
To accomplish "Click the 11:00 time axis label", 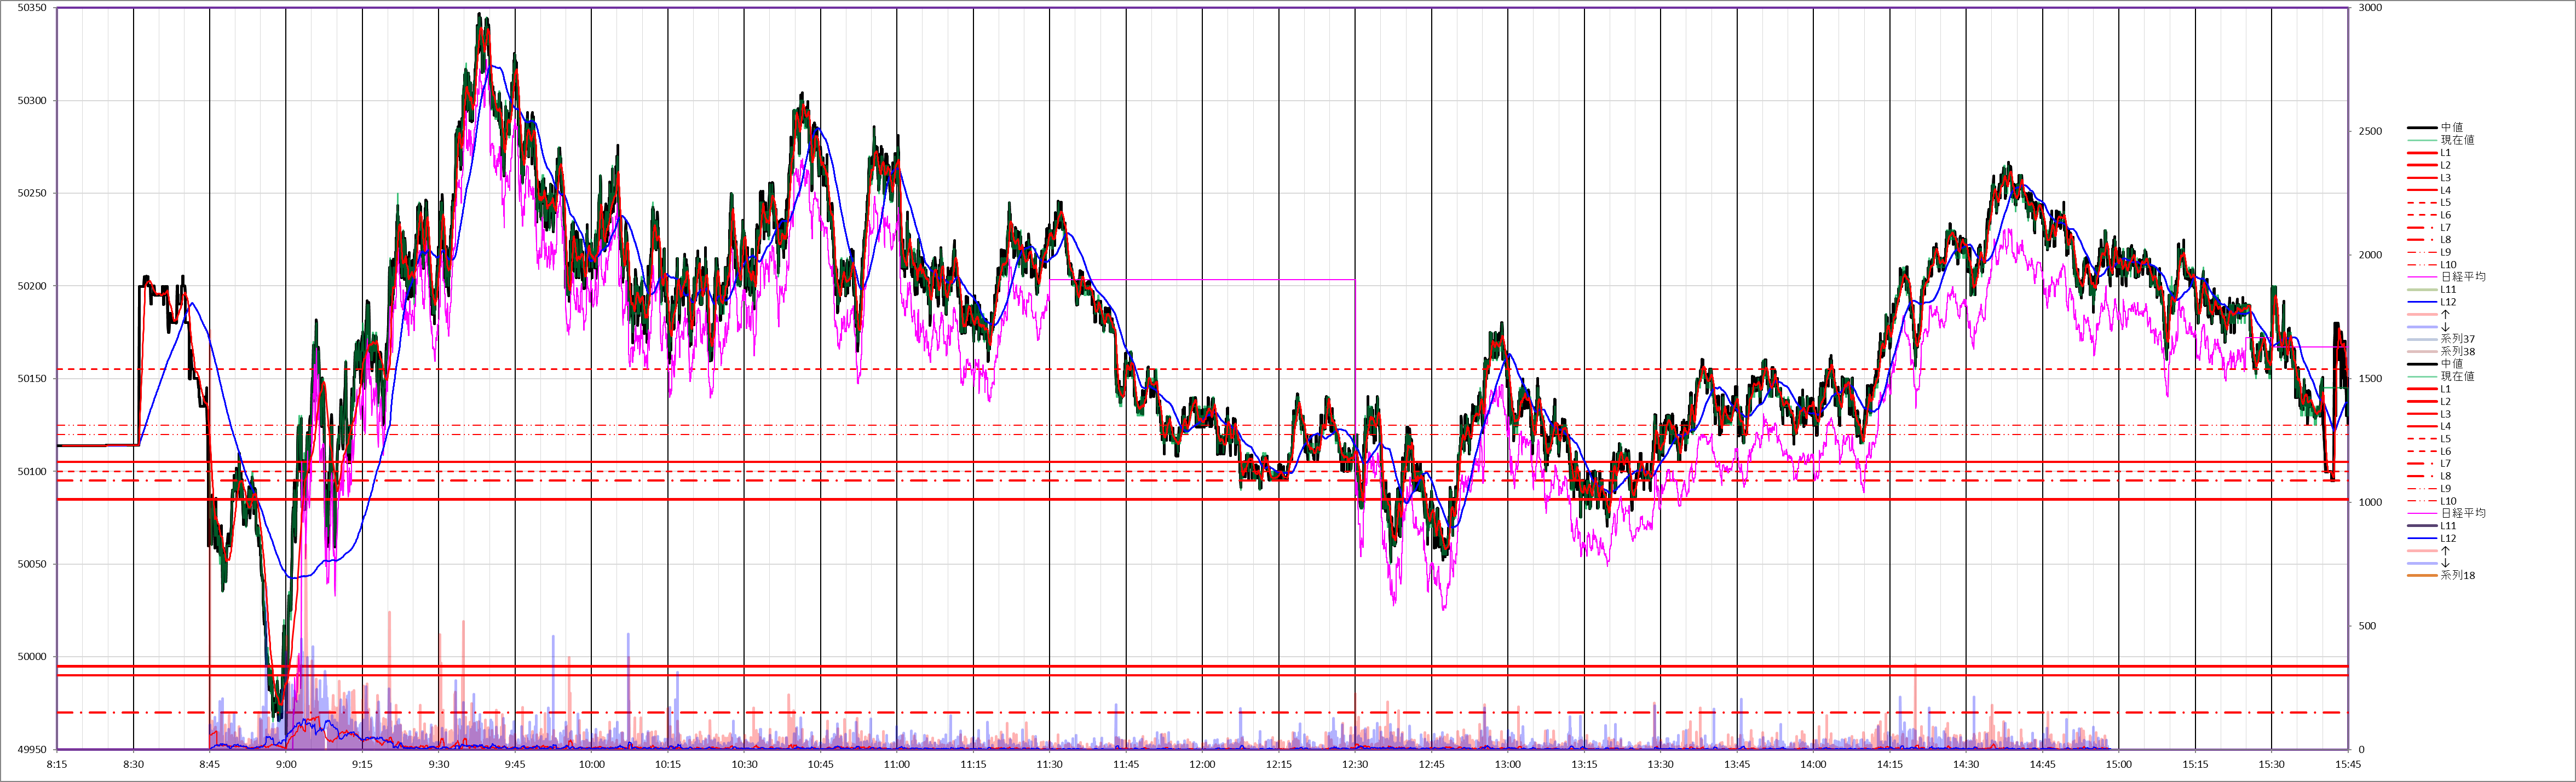I will click(897, 765).
